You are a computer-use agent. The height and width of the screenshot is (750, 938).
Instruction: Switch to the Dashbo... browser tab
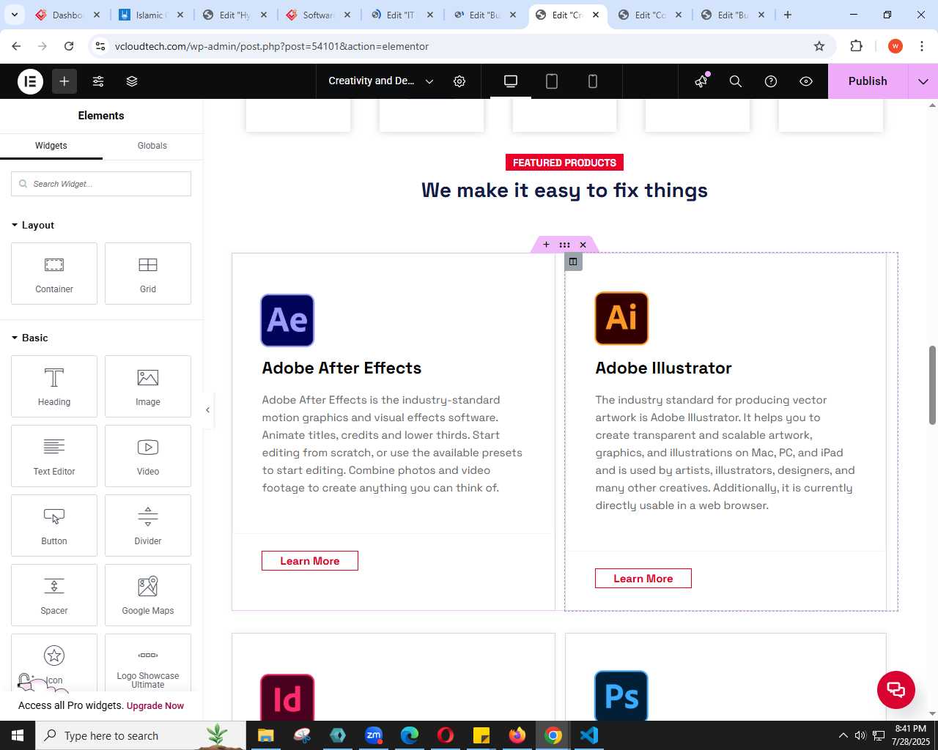pos(67,15)
